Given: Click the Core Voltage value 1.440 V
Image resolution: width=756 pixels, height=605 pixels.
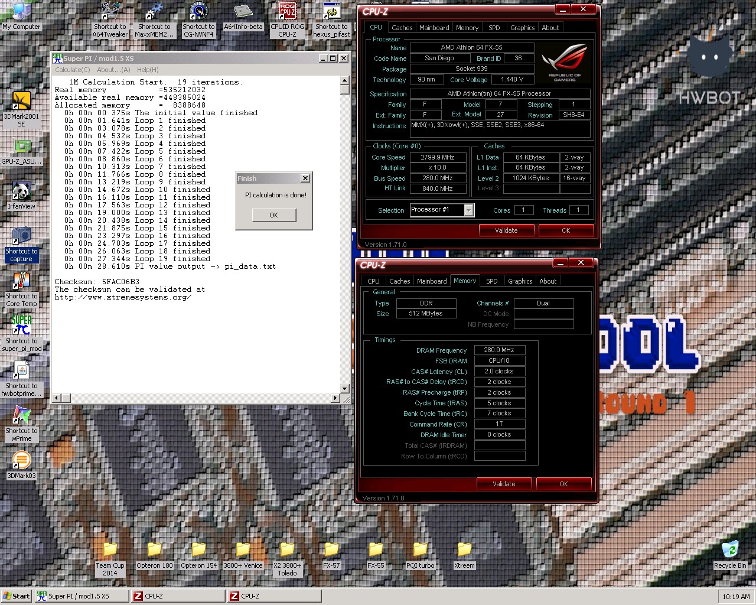Looking at the screenshot, I should pos(512,79).
